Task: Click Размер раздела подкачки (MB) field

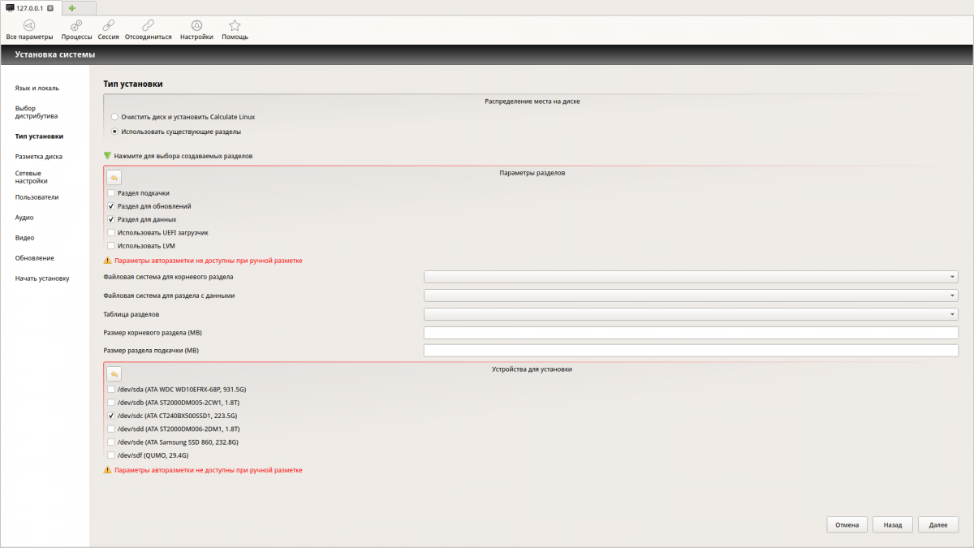Action: tap(691, 351)
